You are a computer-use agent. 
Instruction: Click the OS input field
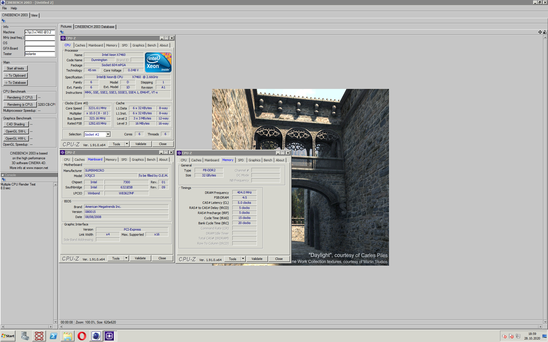coord(40,43)
